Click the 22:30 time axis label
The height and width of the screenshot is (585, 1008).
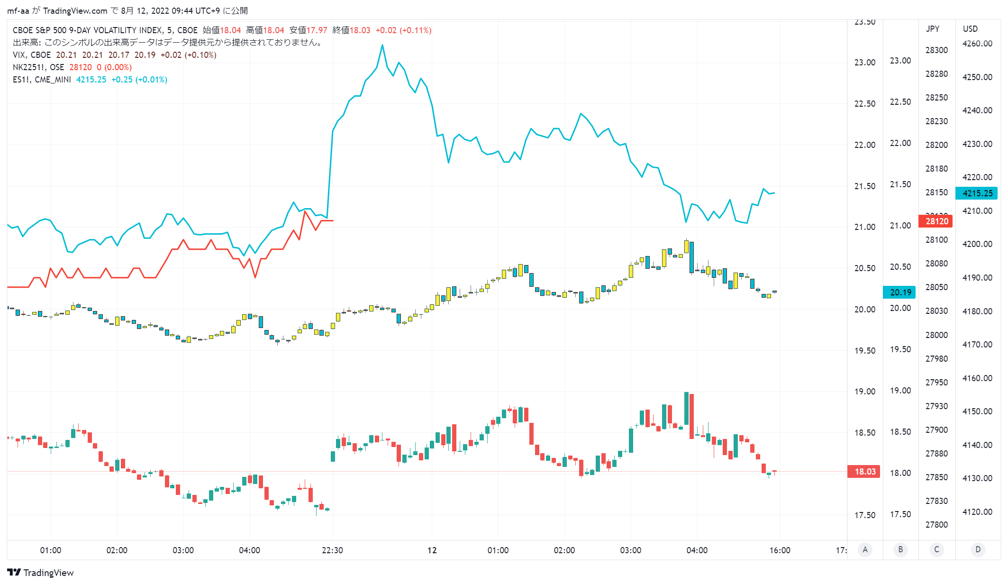[332, 550]
